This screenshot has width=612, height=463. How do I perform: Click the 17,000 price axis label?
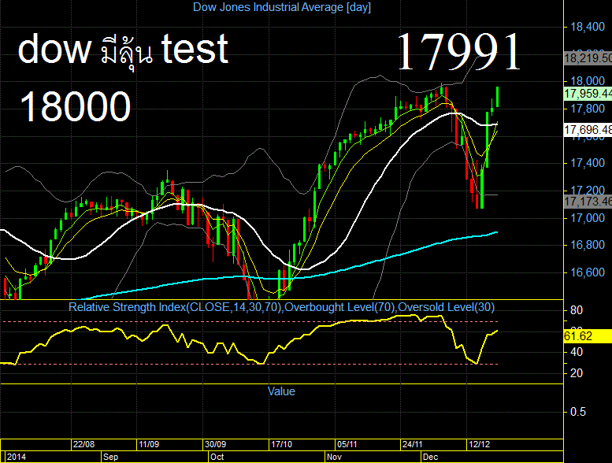pos(588,217)
